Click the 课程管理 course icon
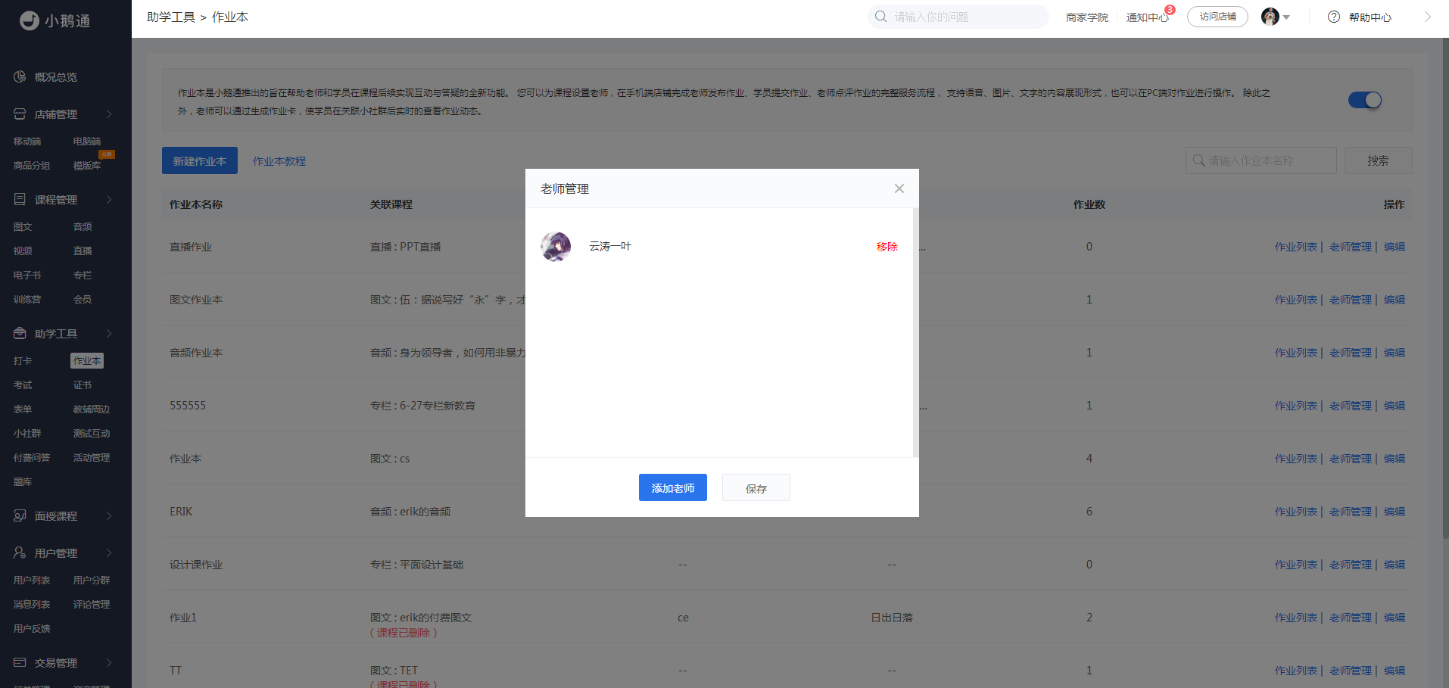Image resolution: width=1449 pixels, height=688 pixels. [x=20, y=199]
